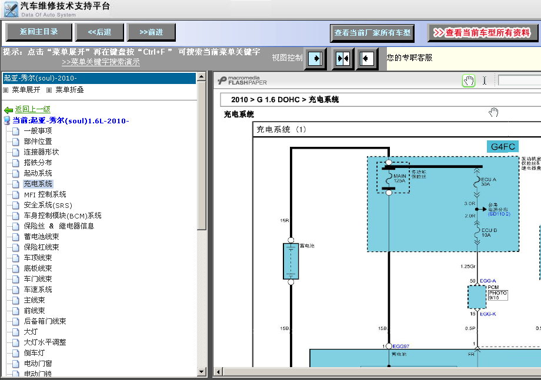The image size is (541, 380).
Task: Open 车身控制模块(BCM)系统 tree item
Action: tap(62, 216)
